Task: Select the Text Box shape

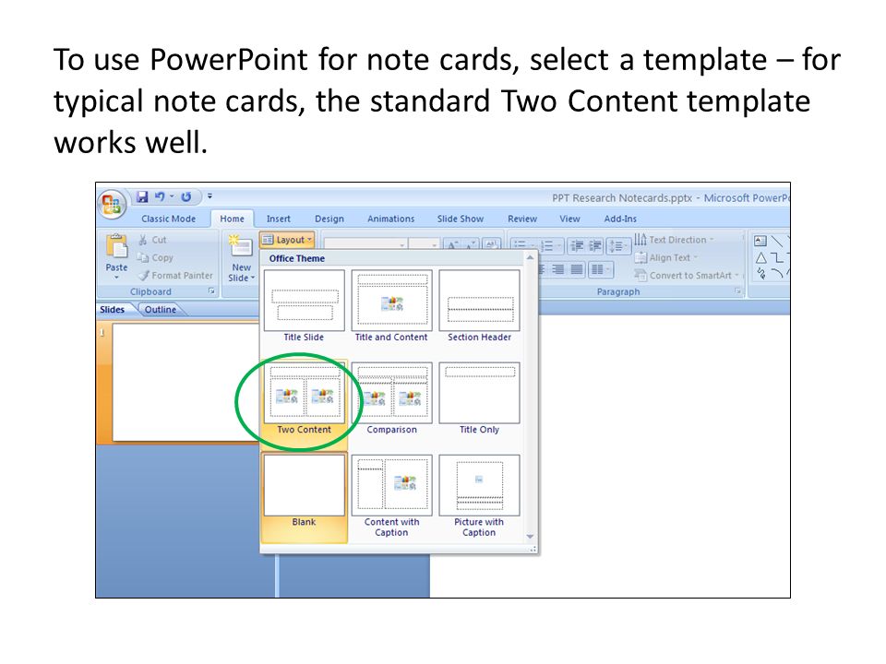Action: (x=760, y=241)
